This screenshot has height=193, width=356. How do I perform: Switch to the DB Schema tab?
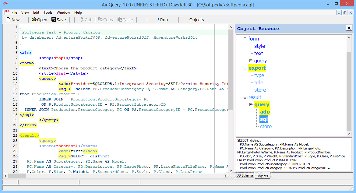[245, 176]
